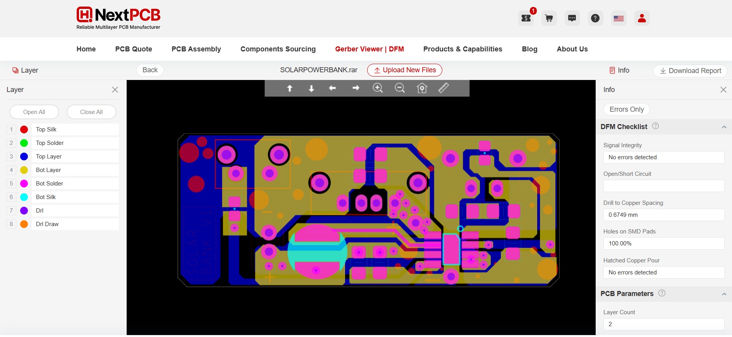Collapse the PCB Parameters section
The height and width of the screenshot is (337, 732).
[x=724, y=294]
